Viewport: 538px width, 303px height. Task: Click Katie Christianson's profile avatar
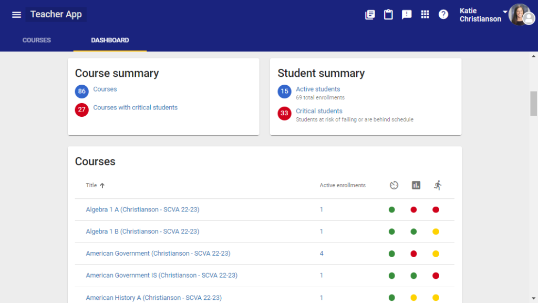click(x=520, y=15)
